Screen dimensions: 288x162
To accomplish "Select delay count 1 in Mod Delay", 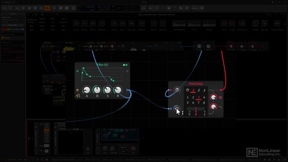I will [x=188, y=98].
